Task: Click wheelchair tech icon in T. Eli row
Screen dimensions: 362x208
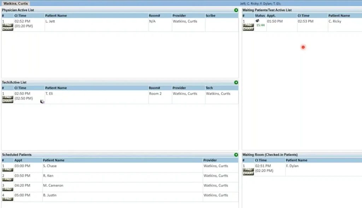Action: [x=42, y=102]
